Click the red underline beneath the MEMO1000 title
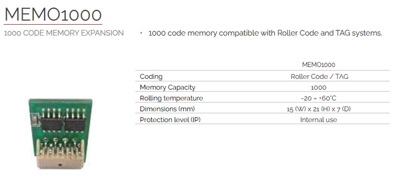 click(x=53, y=24)
